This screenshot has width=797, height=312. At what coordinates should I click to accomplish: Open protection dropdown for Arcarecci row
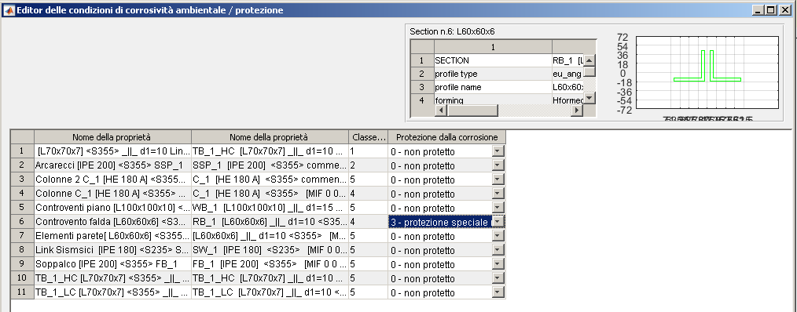pyautogui.click(x=498, y=165)
